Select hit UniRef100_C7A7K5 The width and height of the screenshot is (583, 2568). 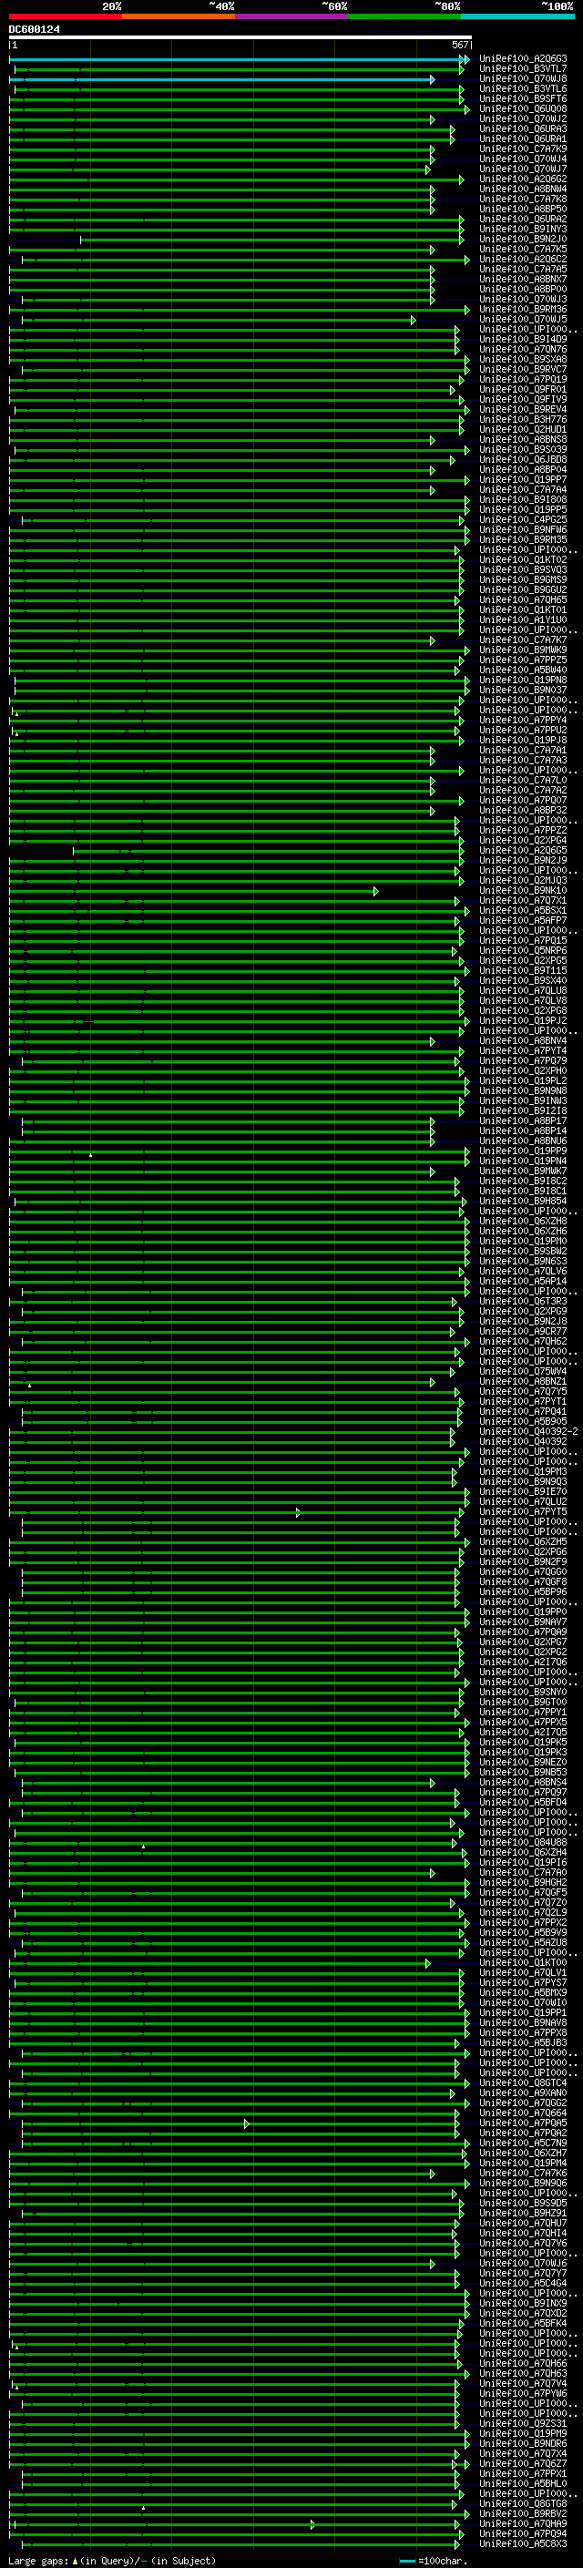(x=523, y=250)
